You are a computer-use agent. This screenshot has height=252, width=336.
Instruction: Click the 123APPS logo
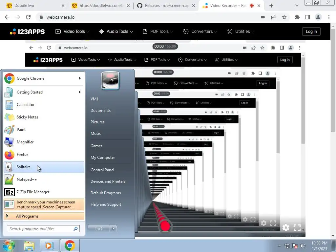(27, 31)
